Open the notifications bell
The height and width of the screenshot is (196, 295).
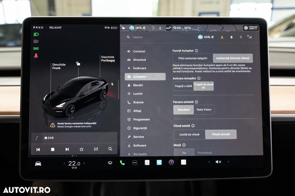231,37
